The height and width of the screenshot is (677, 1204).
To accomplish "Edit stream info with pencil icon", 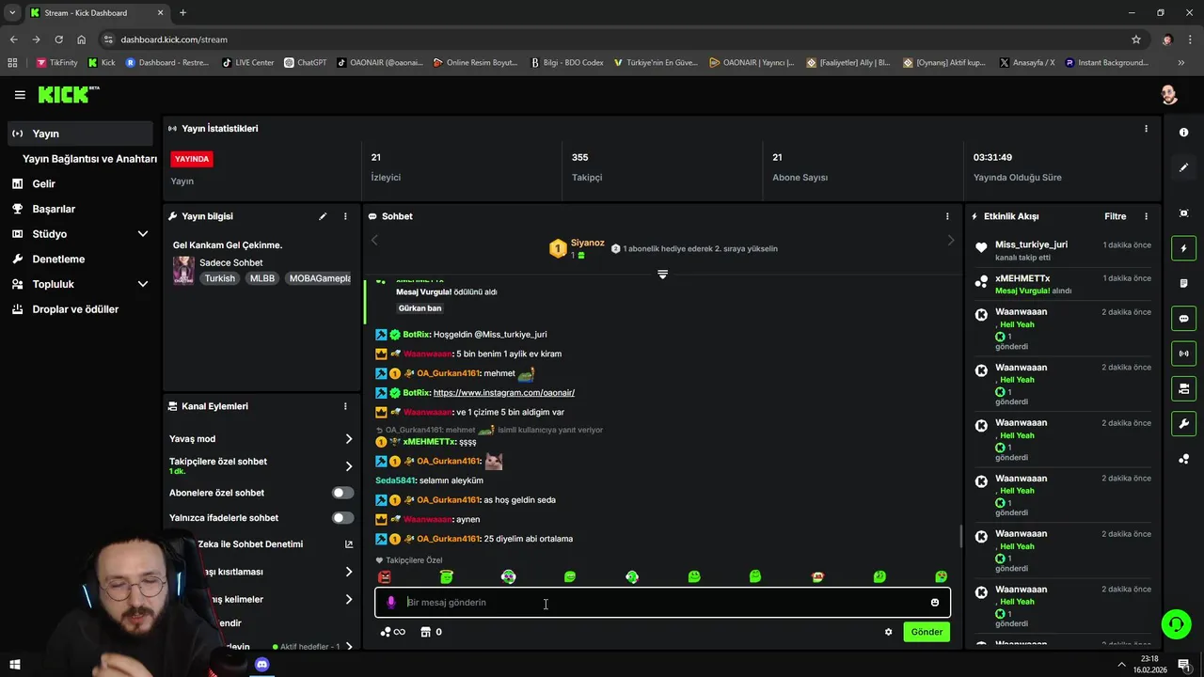I will [x=323, y=216].
